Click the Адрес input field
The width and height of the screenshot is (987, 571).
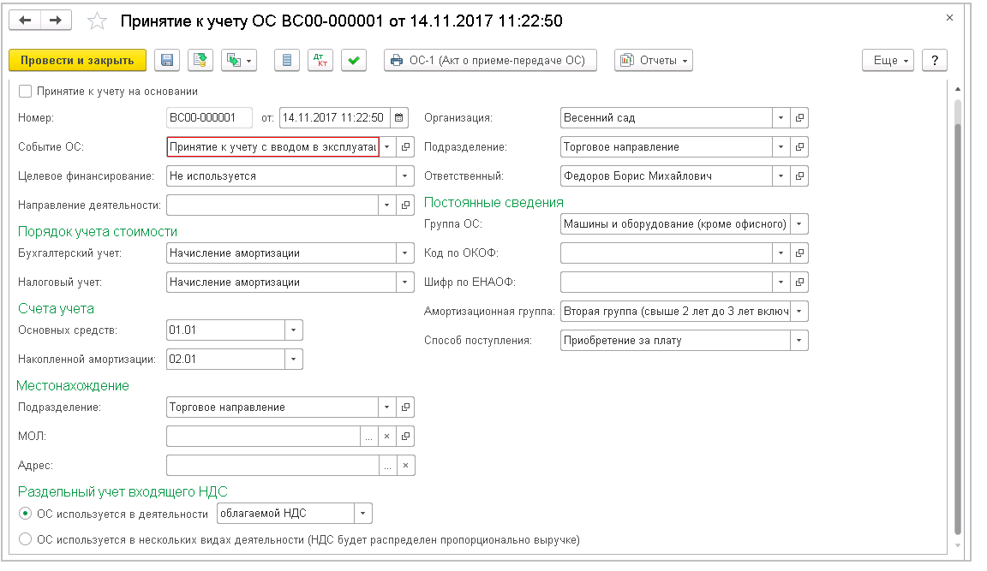click(273, 466)
